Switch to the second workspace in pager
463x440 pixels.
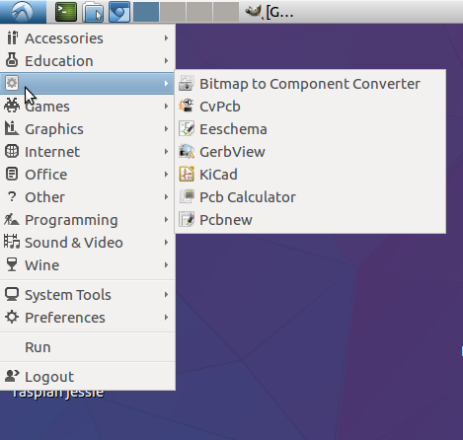[173, 12]
